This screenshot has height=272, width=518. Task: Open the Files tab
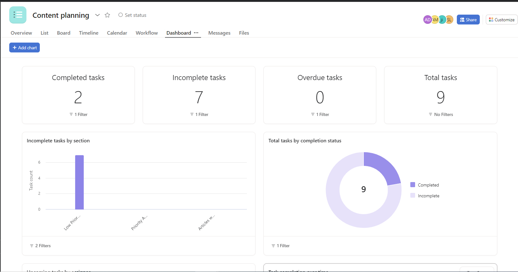(244, 33)
